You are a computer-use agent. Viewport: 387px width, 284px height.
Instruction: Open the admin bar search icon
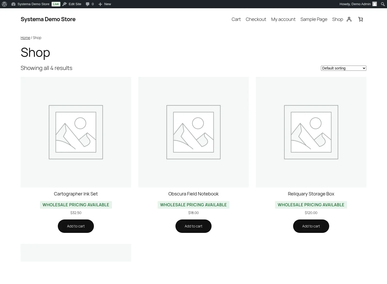coord(383,4)
